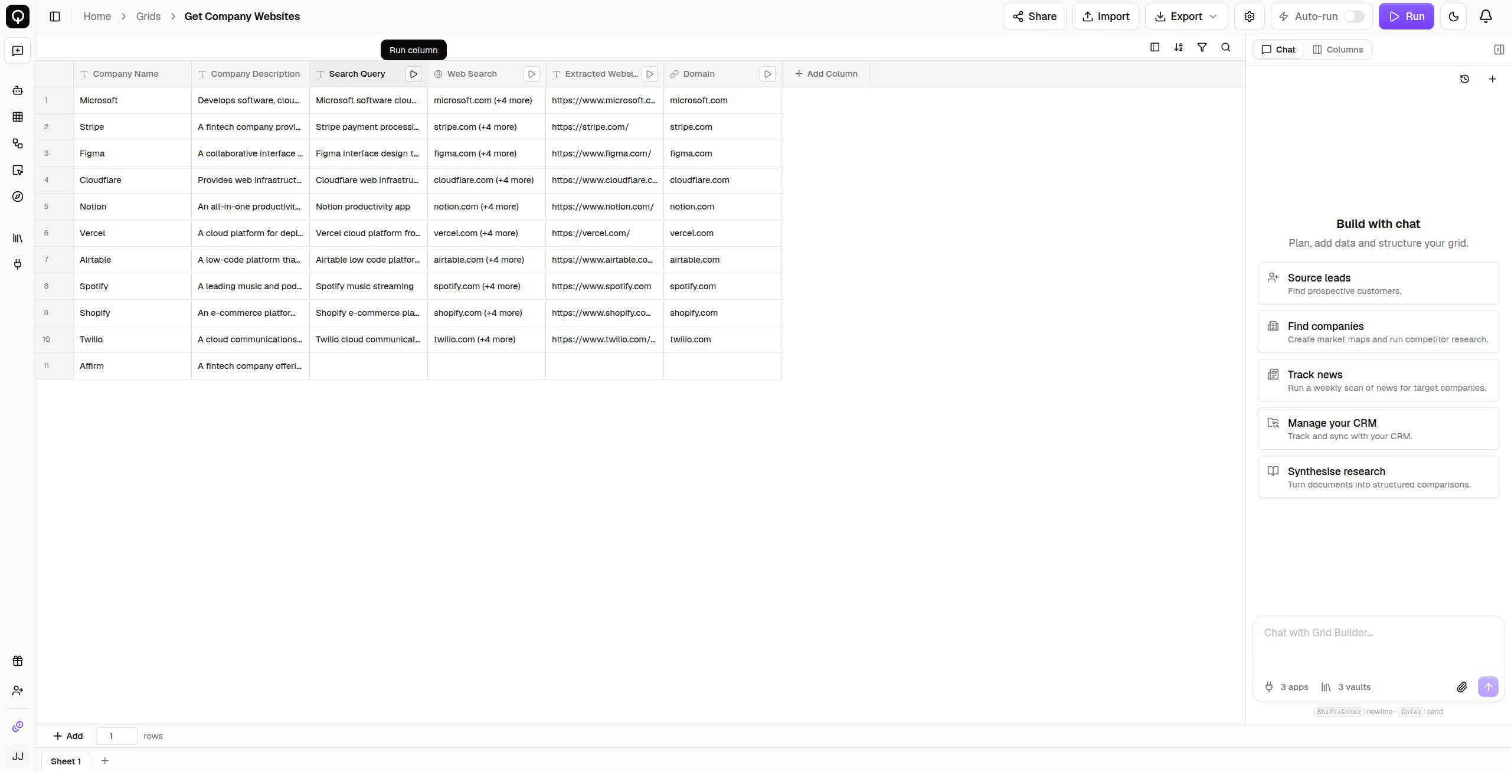Open the gift rewards icon in sidebar
This screenshot has height=772, width=1511.
(18, 661)
